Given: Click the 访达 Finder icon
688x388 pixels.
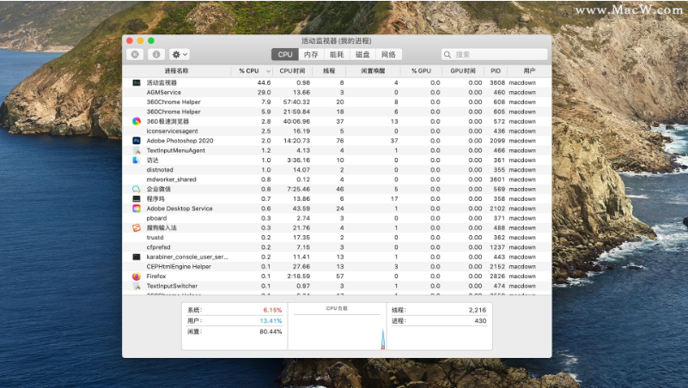Looking at the screenshot, I should (137, 160).
